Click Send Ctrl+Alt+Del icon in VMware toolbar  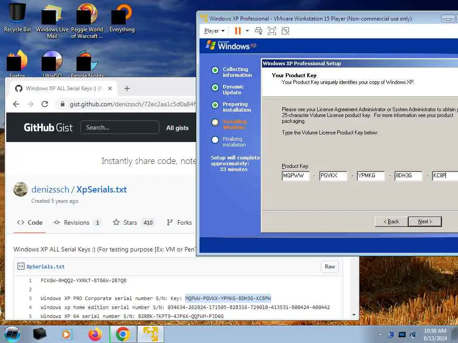tap(259, 31)
